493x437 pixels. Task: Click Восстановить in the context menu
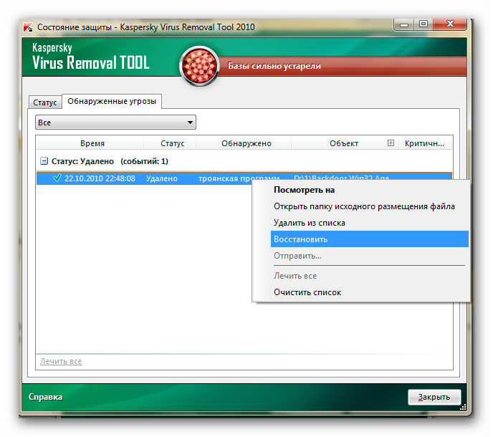[x=370, y=239]
